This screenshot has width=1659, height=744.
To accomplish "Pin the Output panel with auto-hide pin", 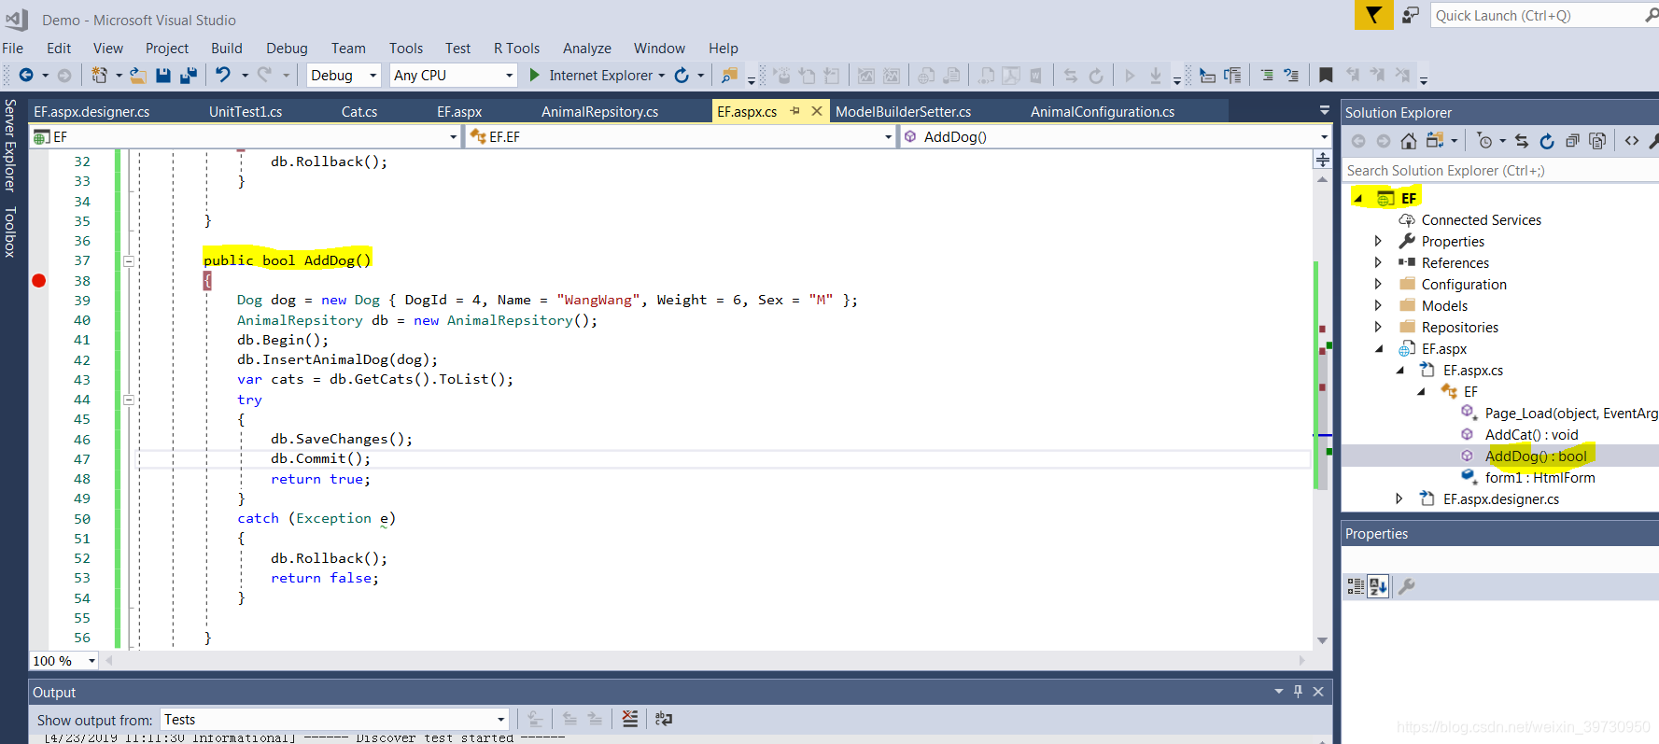I will pyautogui.click(x=1298, y=692).
